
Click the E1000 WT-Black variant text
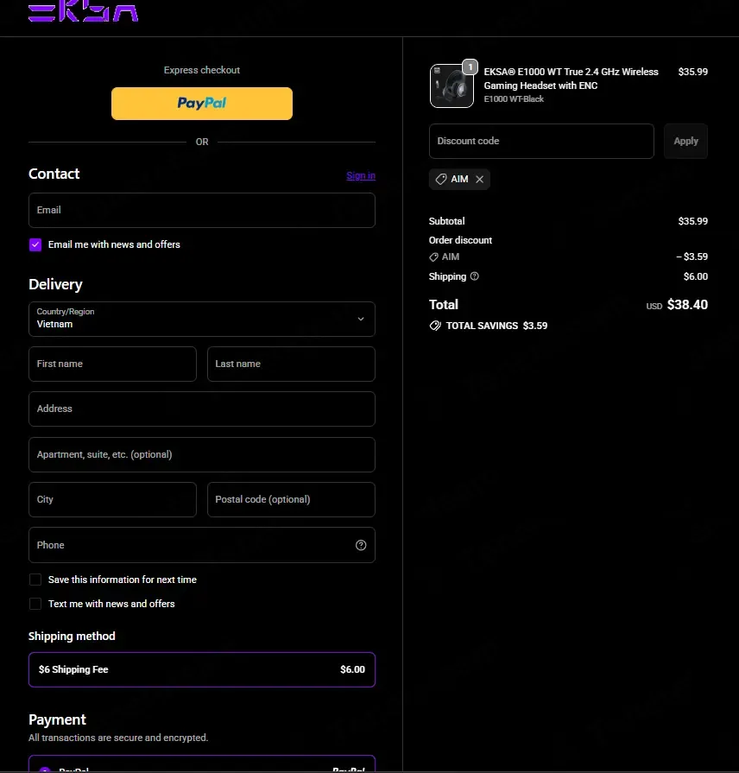[x=514, y=99]
